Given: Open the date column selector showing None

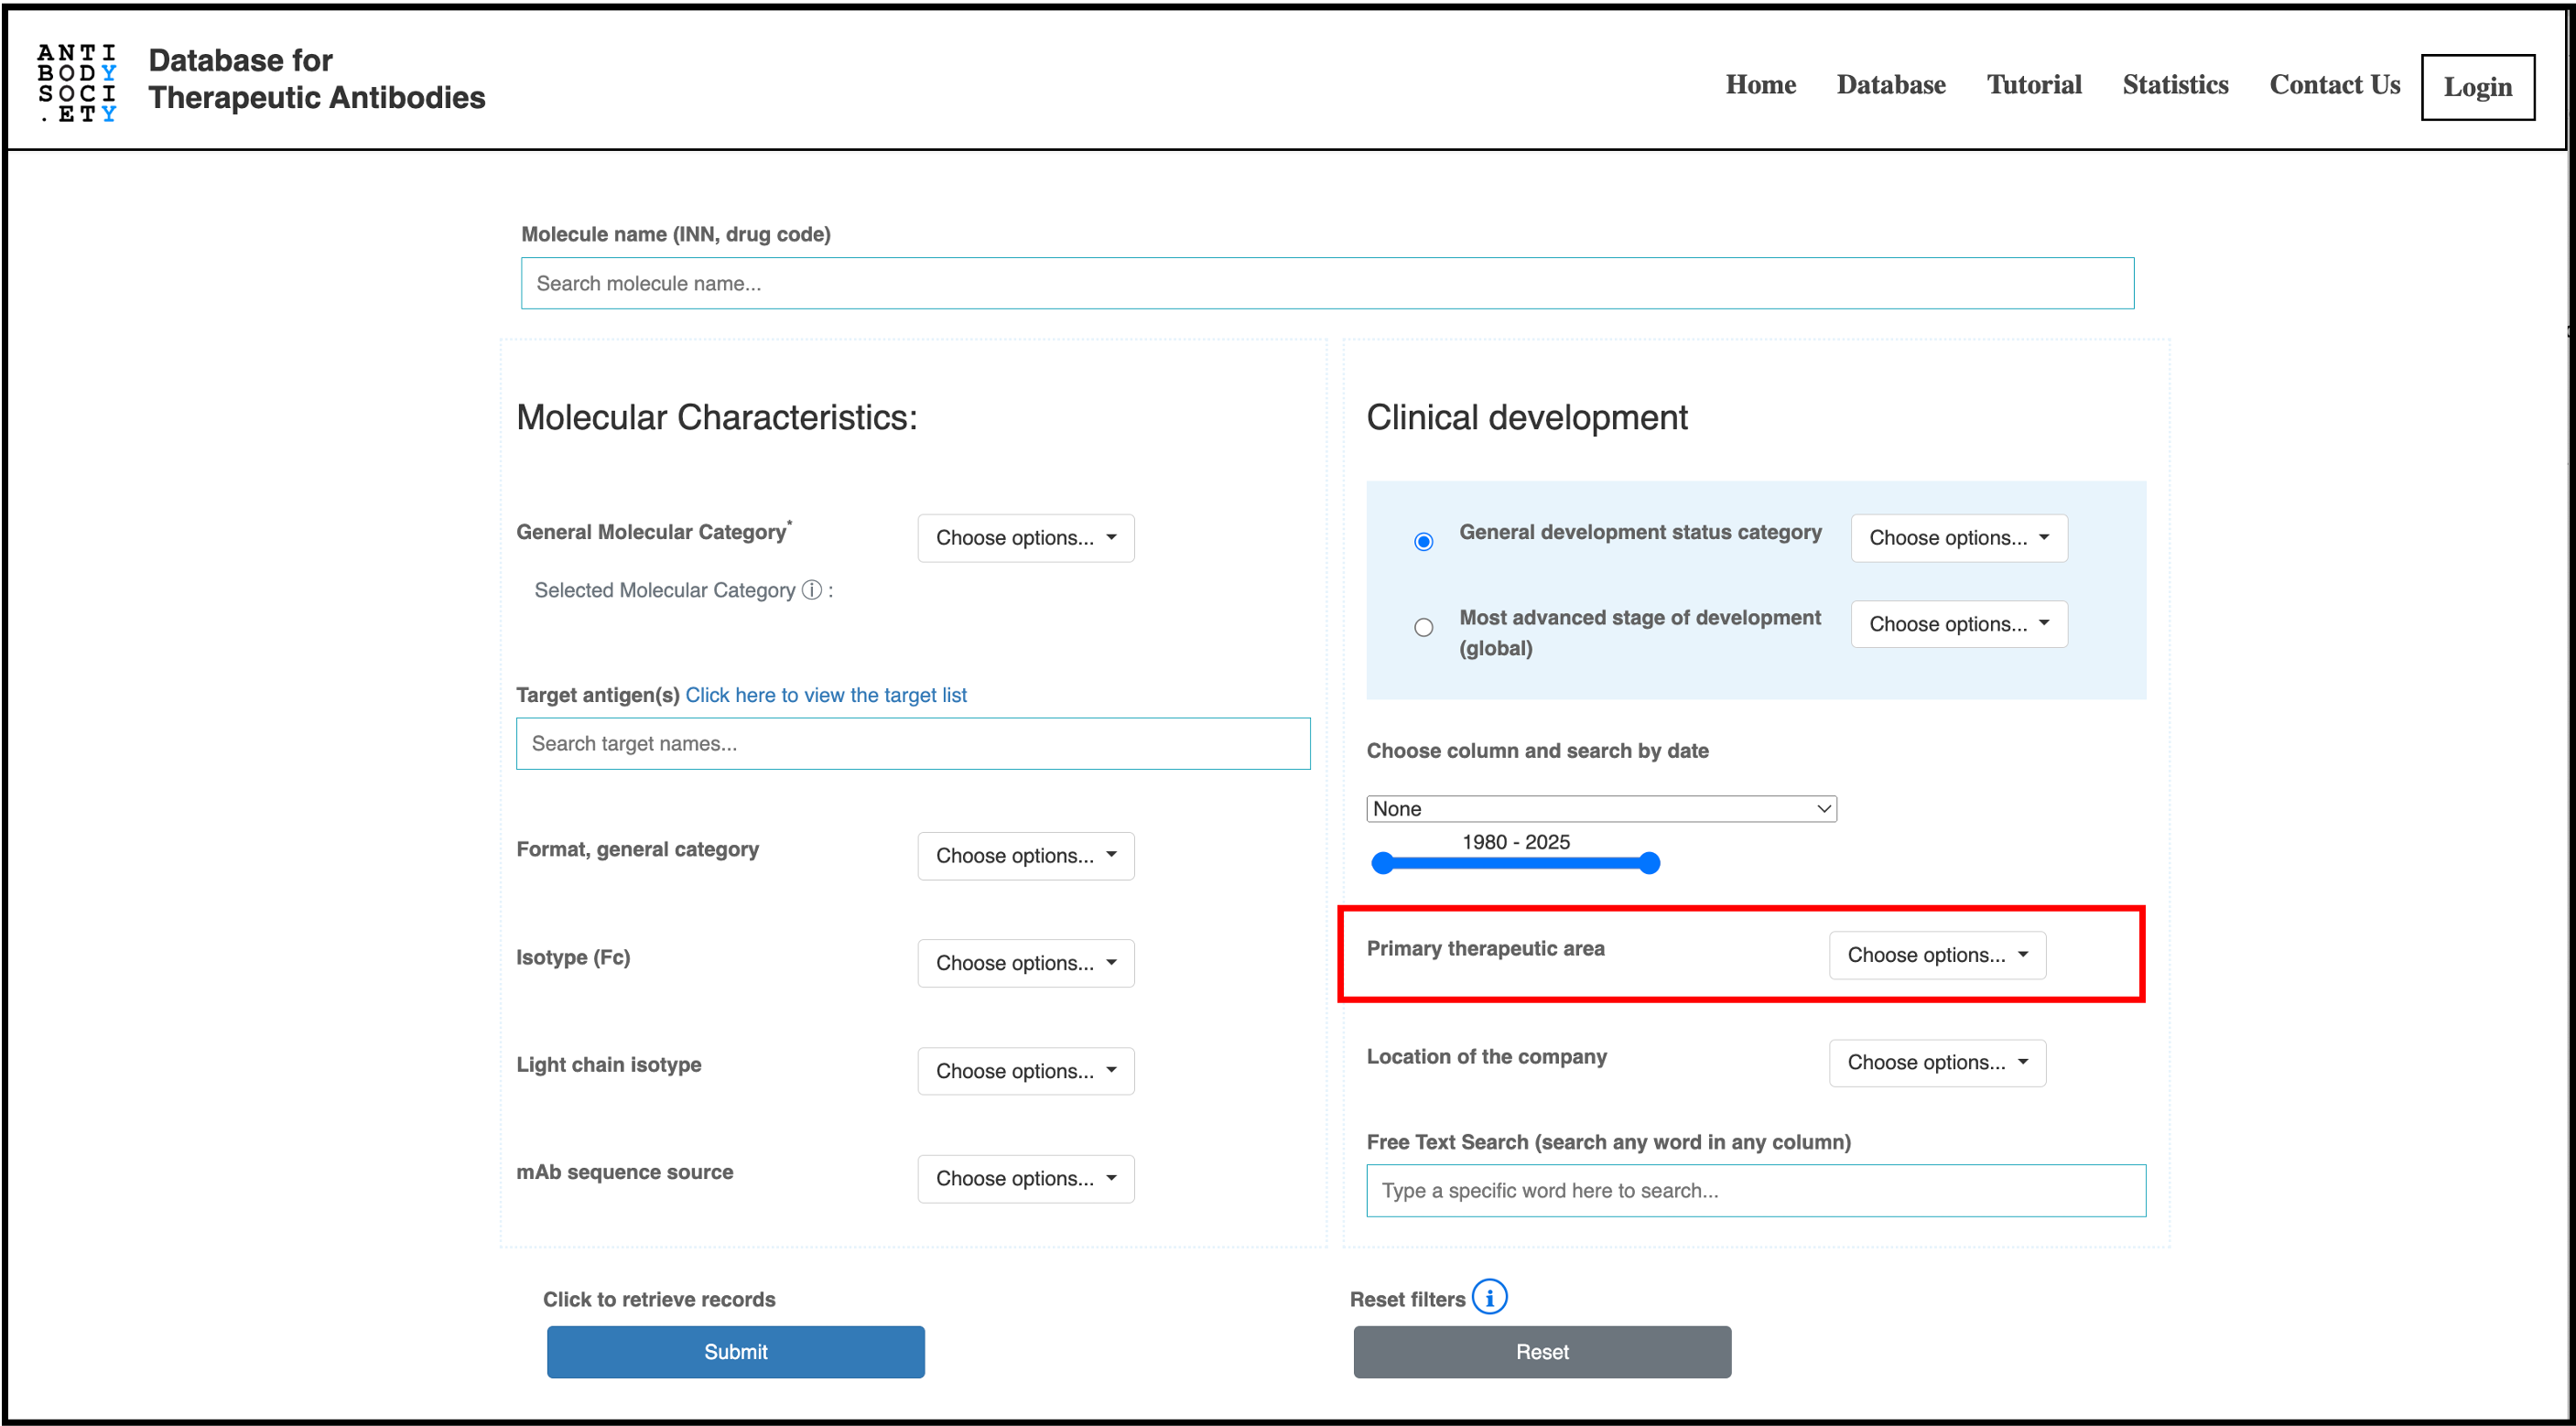Looking at the screenshot, I should tap(1600, 808).
